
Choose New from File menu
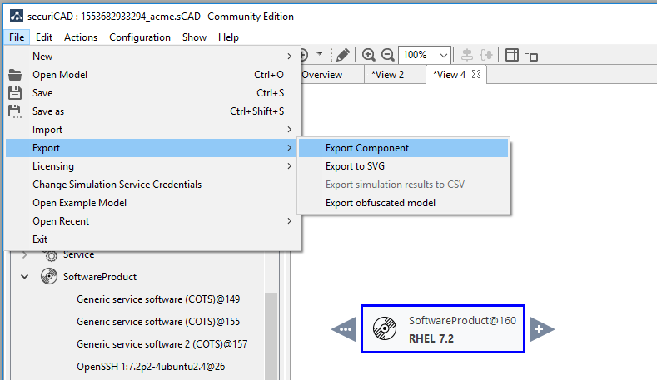point(152,56)
